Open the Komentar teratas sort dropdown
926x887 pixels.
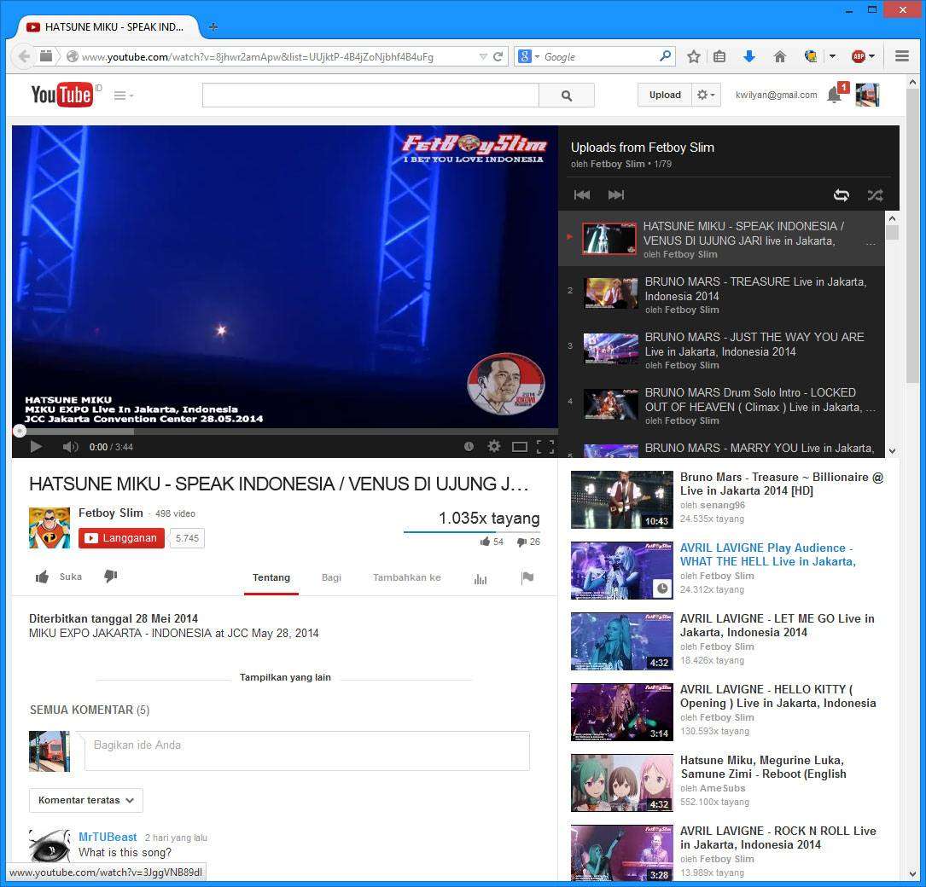click(85, 800)
